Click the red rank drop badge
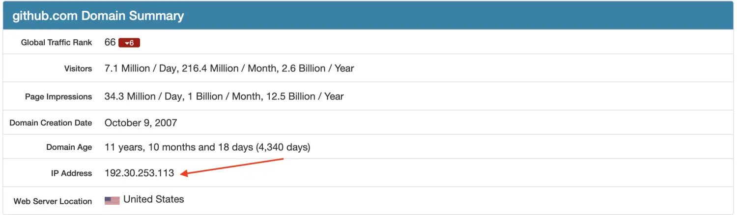 (x=129, y=43)
